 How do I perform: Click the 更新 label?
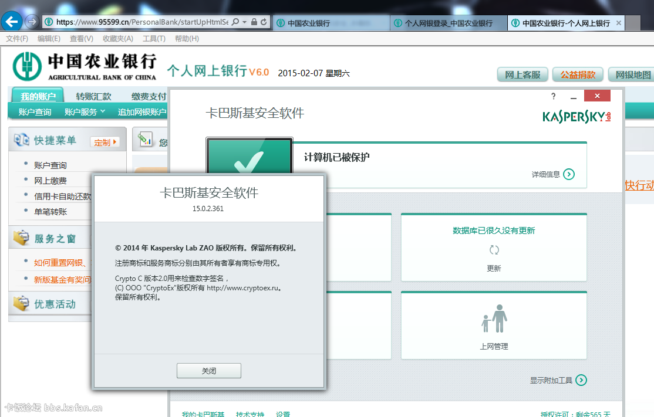click(494, 268)
